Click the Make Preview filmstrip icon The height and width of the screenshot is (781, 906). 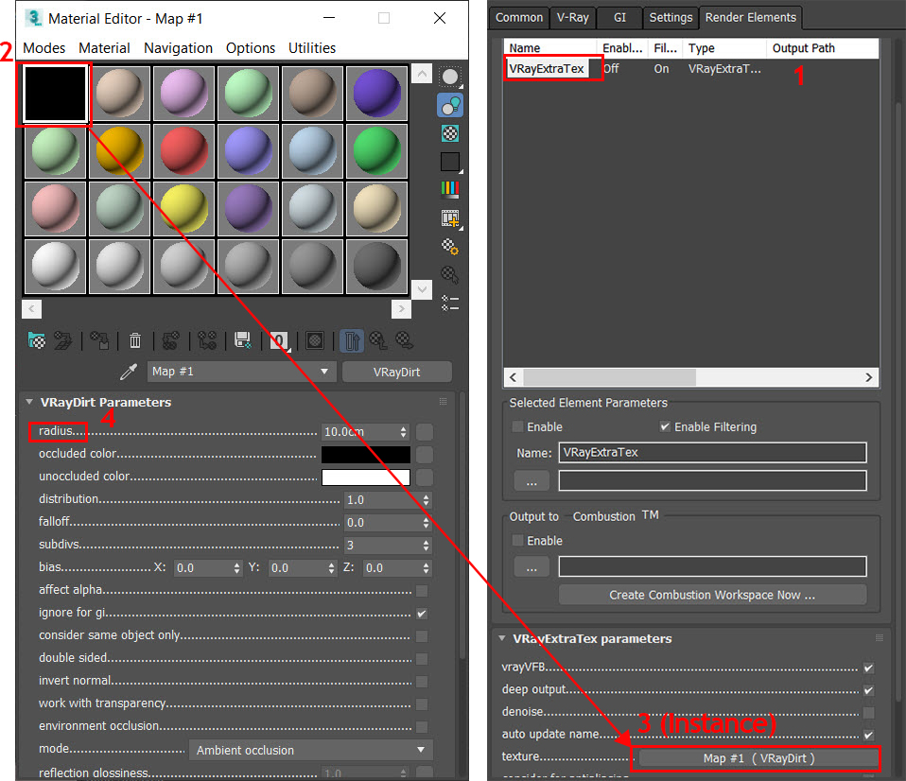[450, 218]
